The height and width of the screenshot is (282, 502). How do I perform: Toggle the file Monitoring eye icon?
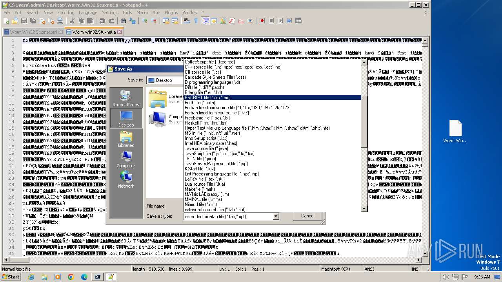pyautogui.click(x=250, y=21)
